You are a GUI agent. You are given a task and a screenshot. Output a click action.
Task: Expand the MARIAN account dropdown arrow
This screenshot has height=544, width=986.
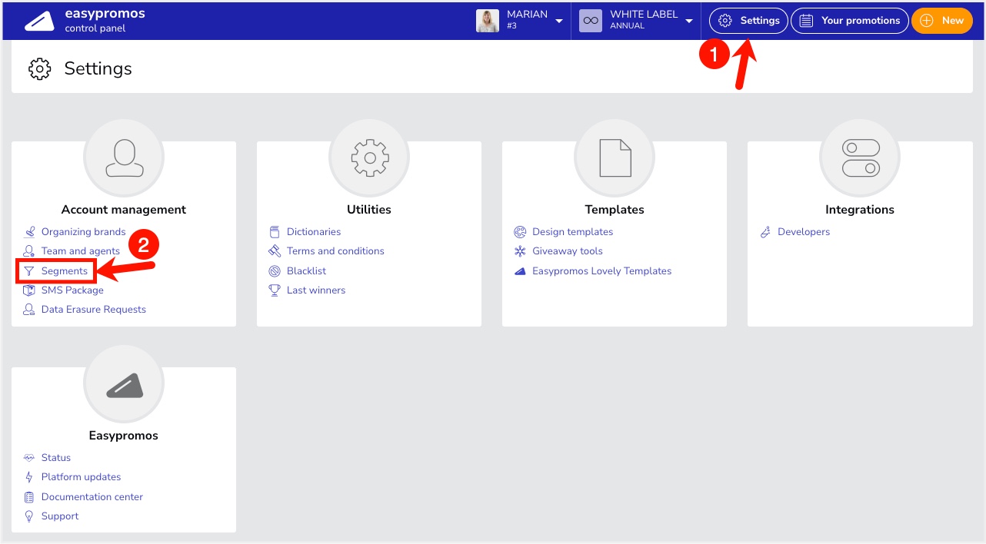[559, 22]
